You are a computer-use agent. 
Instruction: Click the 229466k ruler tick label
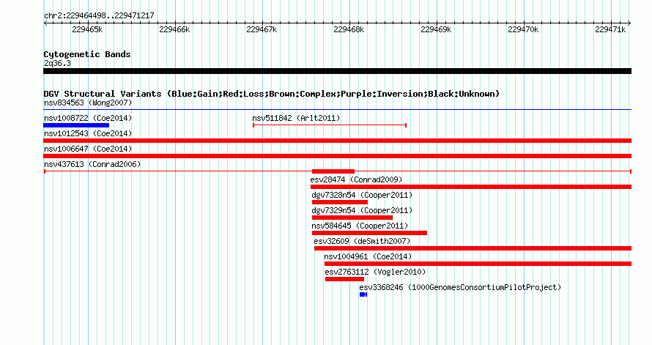(174, 29)
